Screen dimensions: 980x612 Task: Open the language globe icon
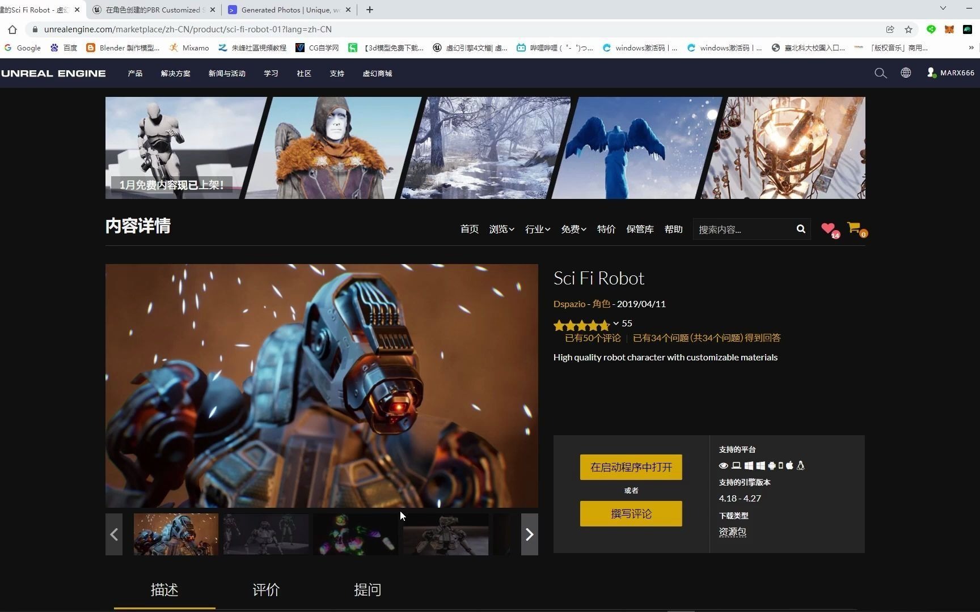tap(906, 73)
